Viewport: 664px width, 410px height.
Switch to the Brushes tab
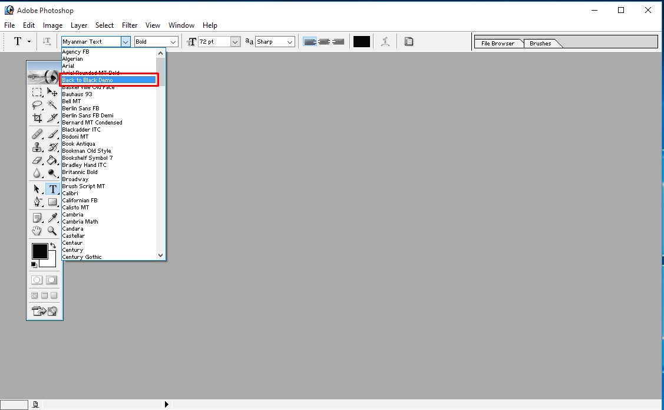[x=540, y=43]
